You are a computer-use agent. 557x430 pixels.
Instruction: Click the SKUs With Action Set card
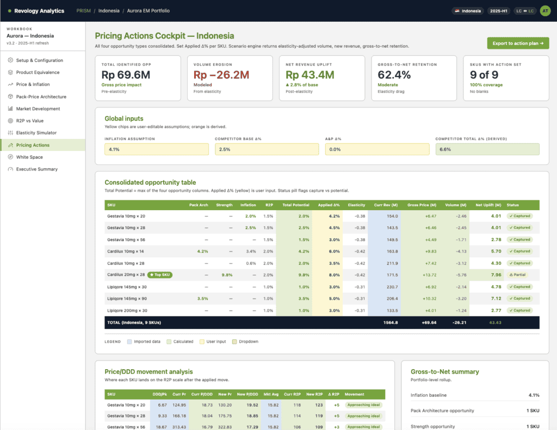(506, 78)
